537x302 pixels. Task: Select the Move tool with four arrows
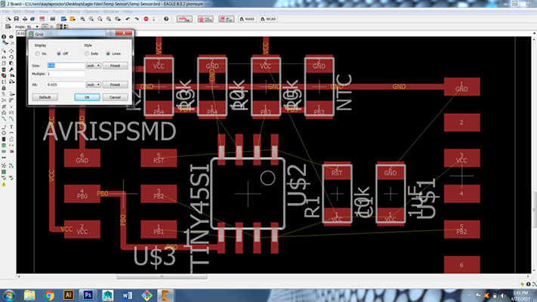[x=11, y=51]
